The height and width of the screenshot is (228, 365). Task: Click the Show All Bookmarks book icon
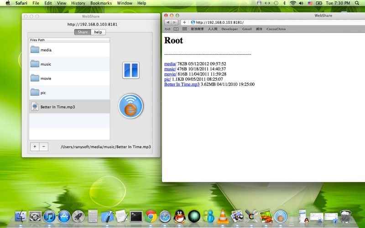point(176,29)
